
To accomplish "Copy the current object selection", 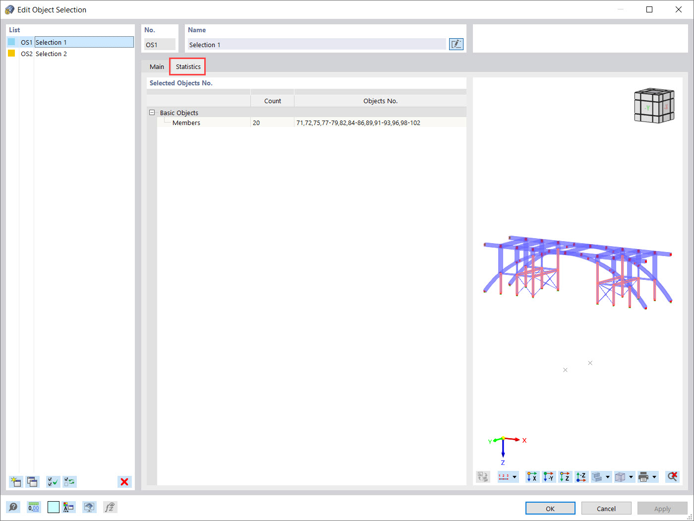I will click(x=32, y=482).
